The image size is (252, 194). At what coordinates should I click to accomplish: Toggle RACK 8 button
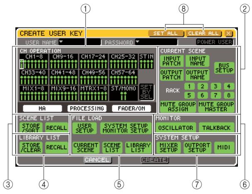point(229,95)
